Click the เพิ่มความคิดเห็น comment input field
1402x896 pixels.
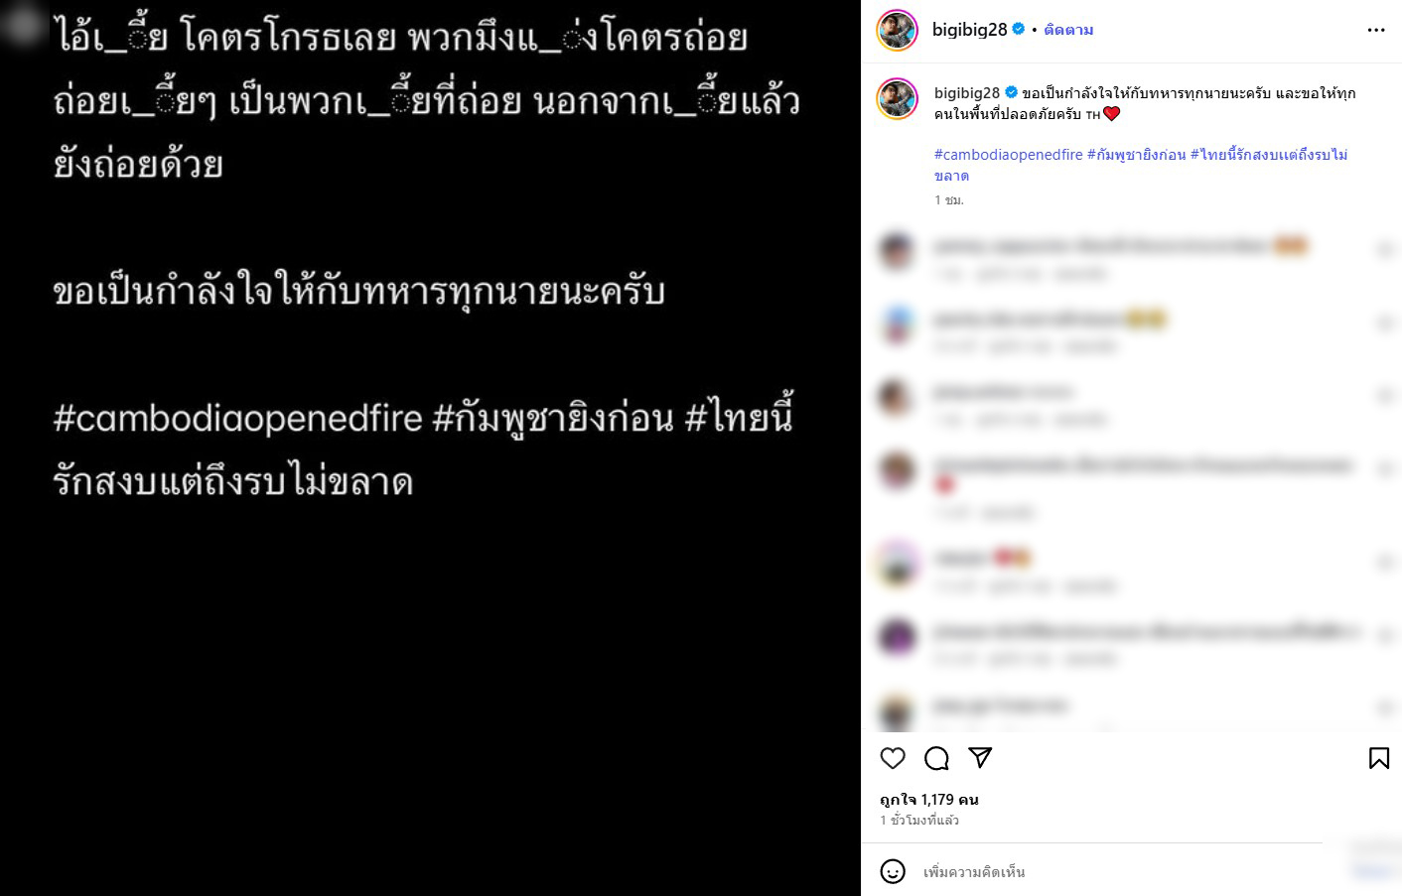click(1122, 871)
